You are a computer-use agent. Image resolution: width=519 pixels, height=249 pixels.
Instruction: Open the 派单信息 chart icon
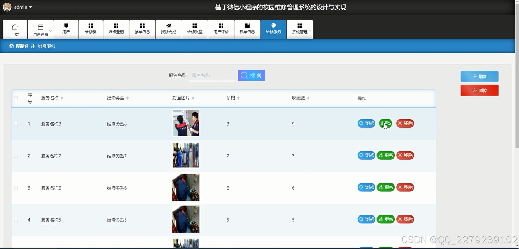tap(247, 26)
